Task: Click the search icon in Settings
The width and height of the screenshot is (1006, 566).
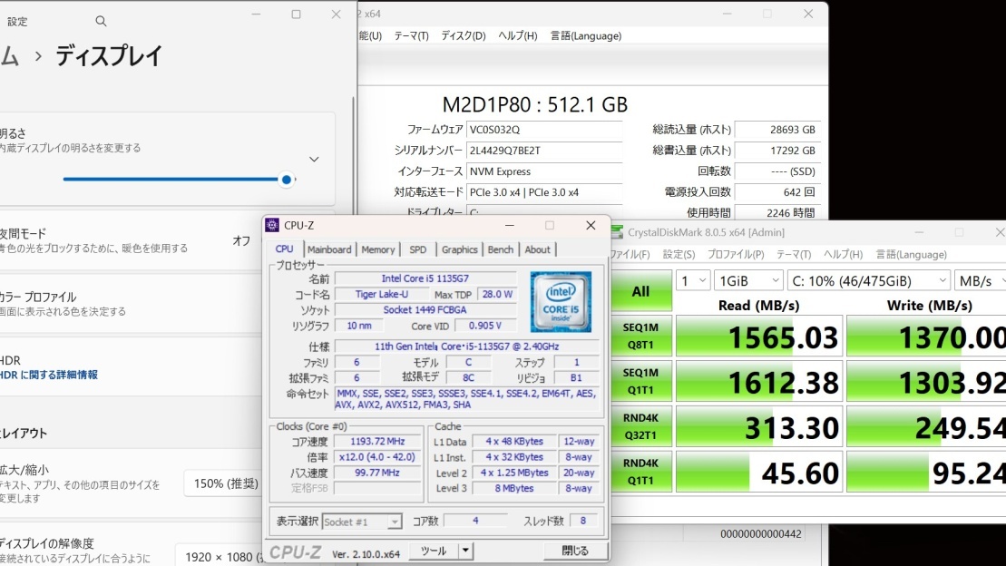Action: point(101,21)
